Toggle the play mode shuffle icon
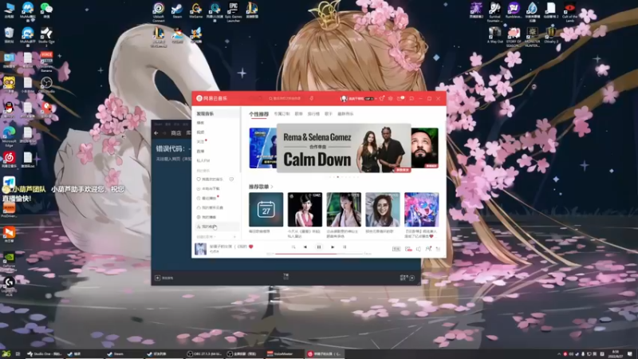 (293, 247)
